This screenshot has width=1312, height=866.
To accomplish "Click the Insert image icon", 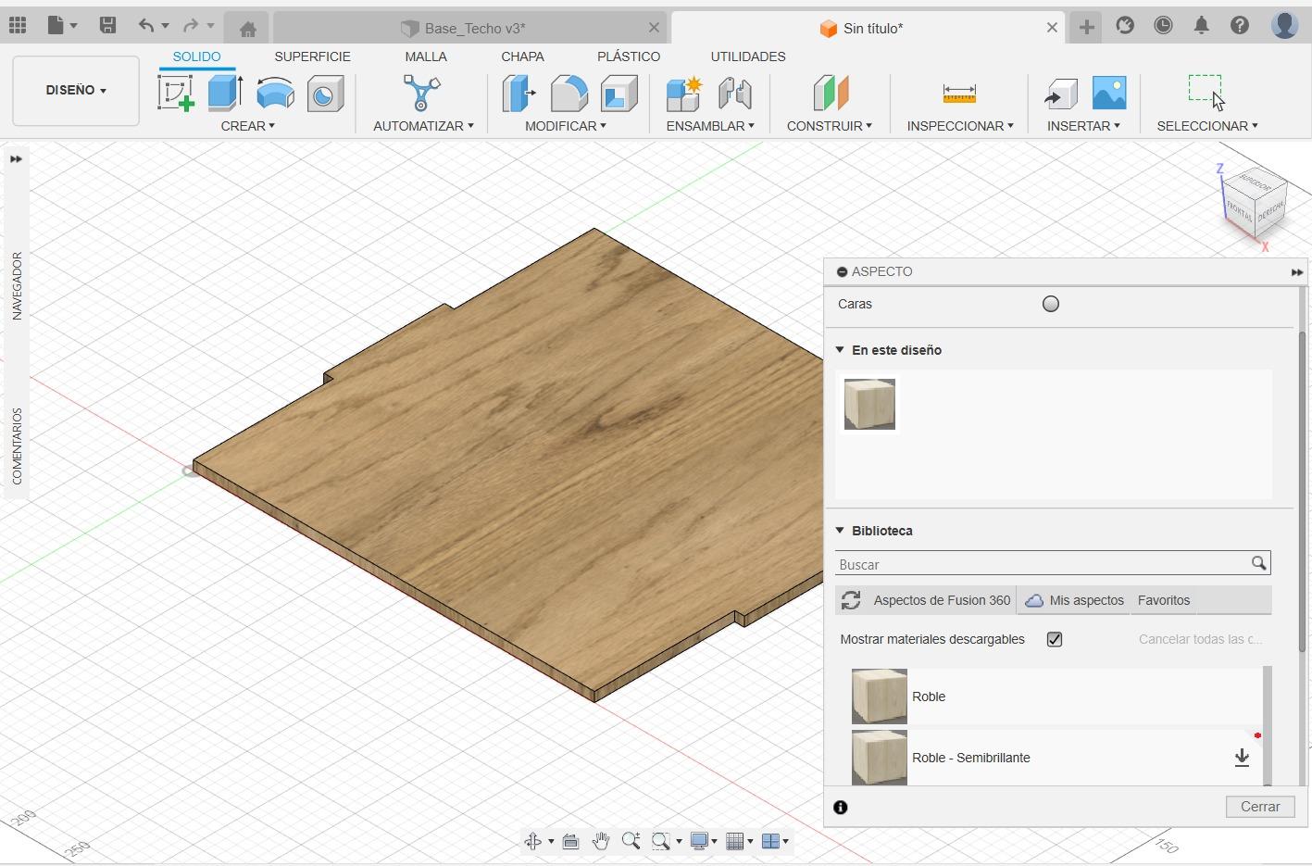I will coord(1108,94).
